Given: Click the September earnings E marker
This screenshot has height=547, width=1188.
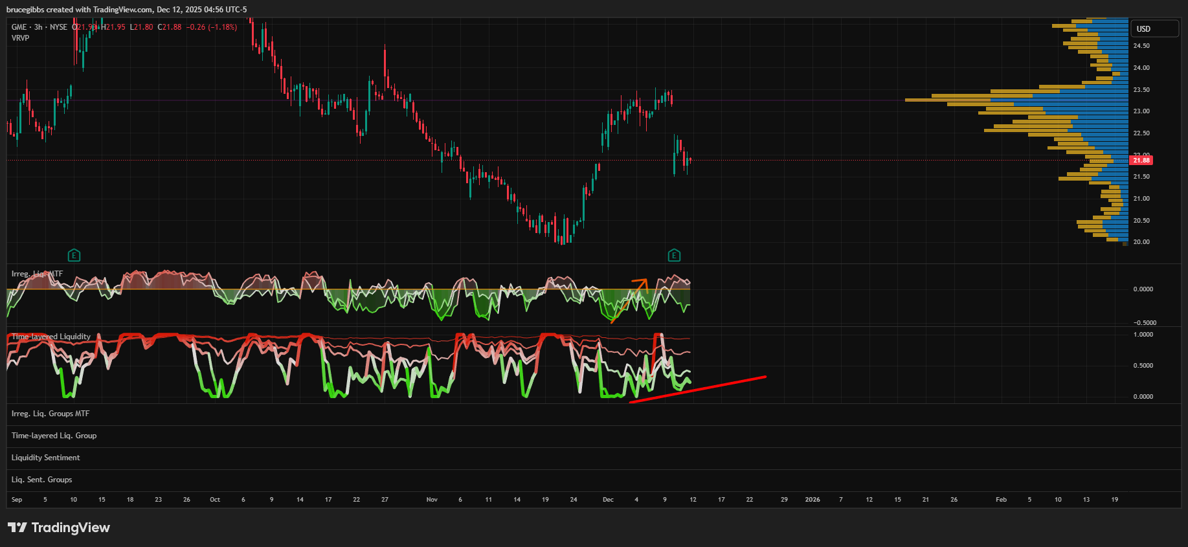Looking at the screenshot, I should coord(74,256).
